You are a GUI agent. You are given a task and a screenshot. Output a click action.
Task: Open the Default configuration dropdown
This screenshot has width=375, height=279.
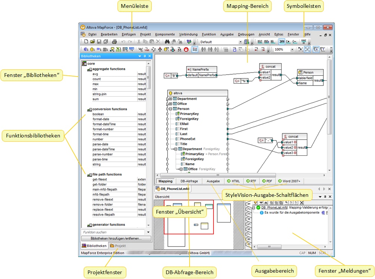(240, 42)
